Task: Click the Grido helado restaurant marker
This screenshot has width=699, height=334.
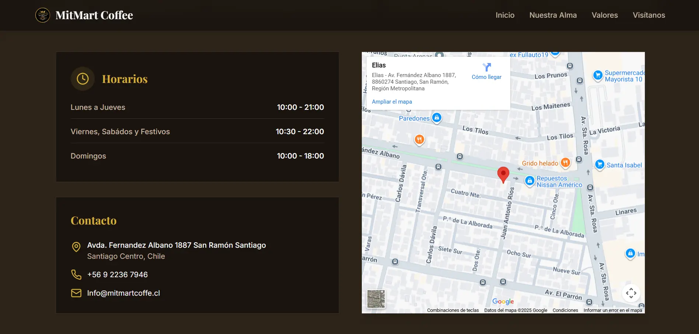Action: [x=565, y=163]
